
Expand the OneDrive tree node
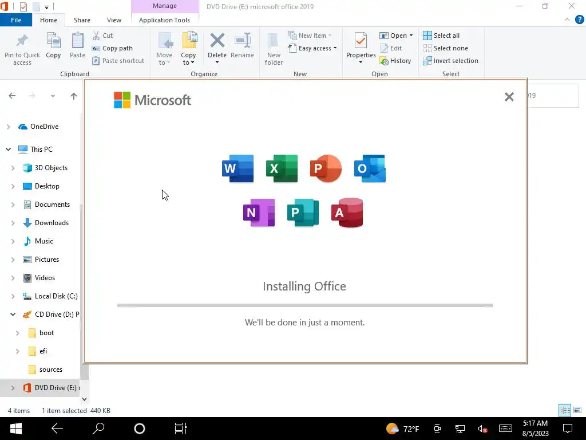click(8, 127)
